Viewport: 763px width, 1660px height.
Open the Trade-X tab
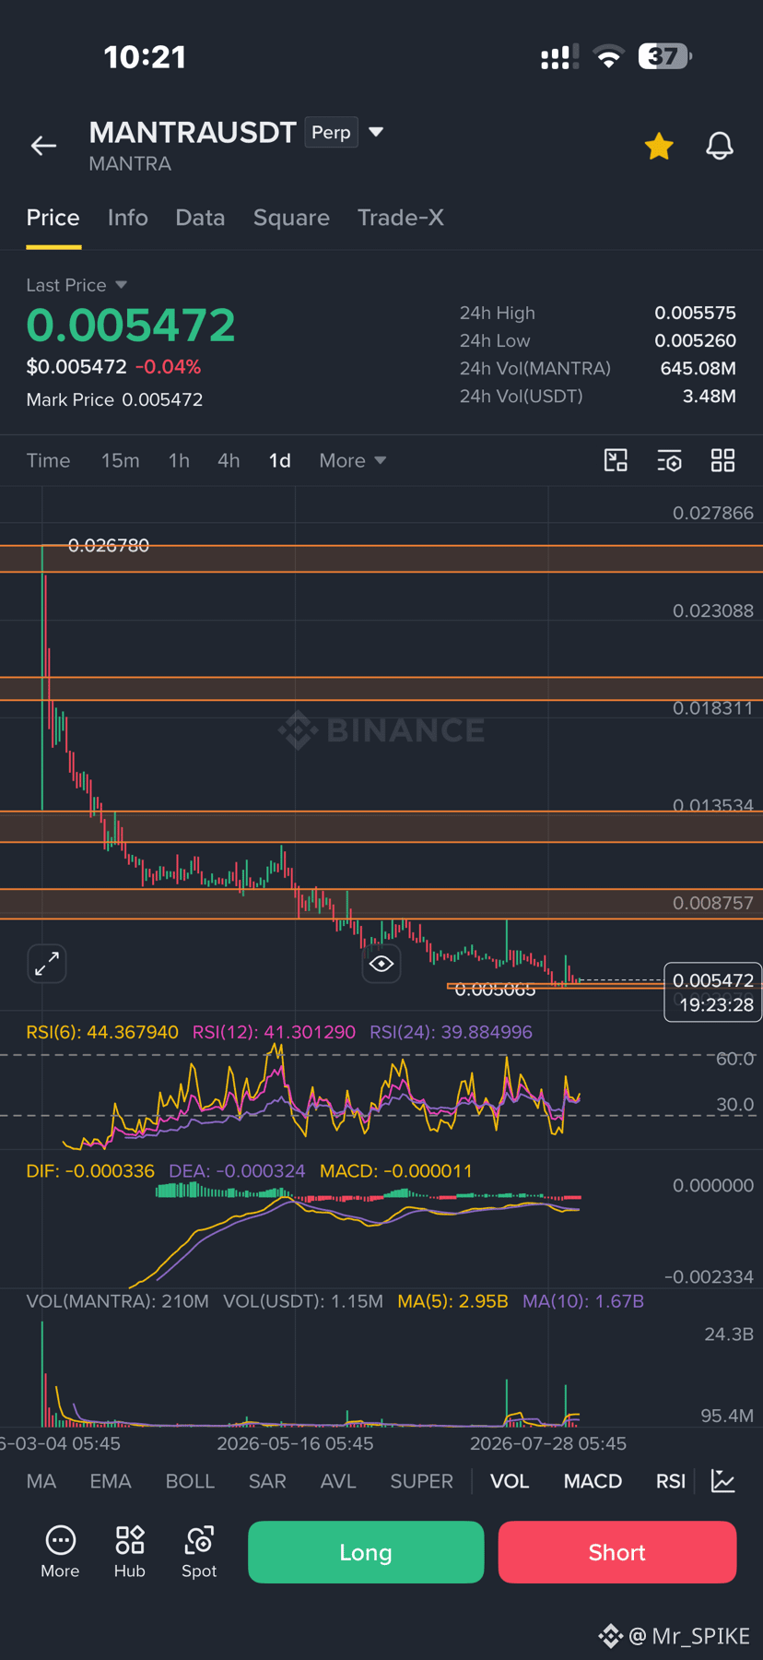point(401,218)
